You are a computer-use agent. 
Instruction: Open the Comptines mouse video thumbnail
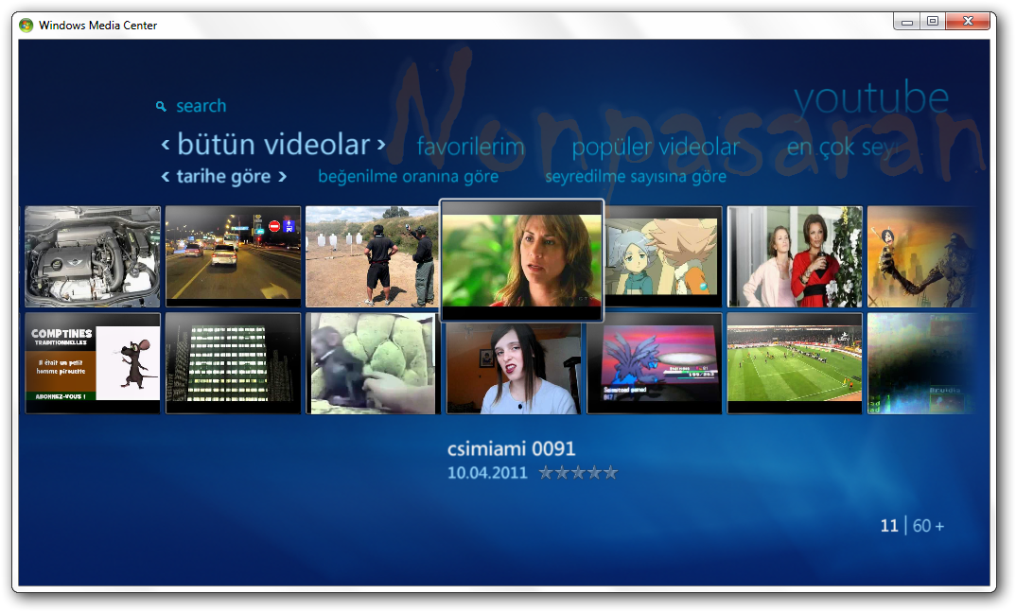[93, 363]
